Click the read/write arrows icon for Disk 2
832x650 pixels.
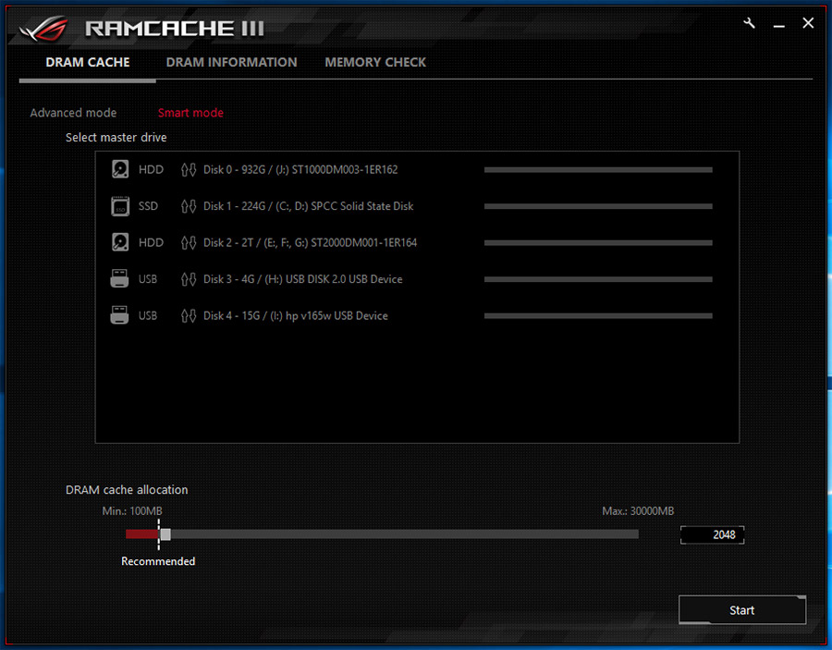189,242
